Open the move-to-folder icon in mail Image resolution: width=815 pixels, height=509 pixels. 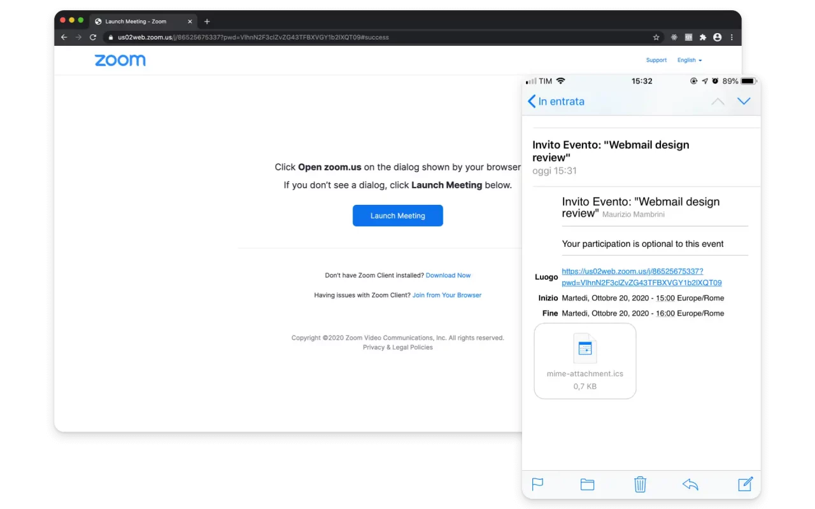coord(587,484)
